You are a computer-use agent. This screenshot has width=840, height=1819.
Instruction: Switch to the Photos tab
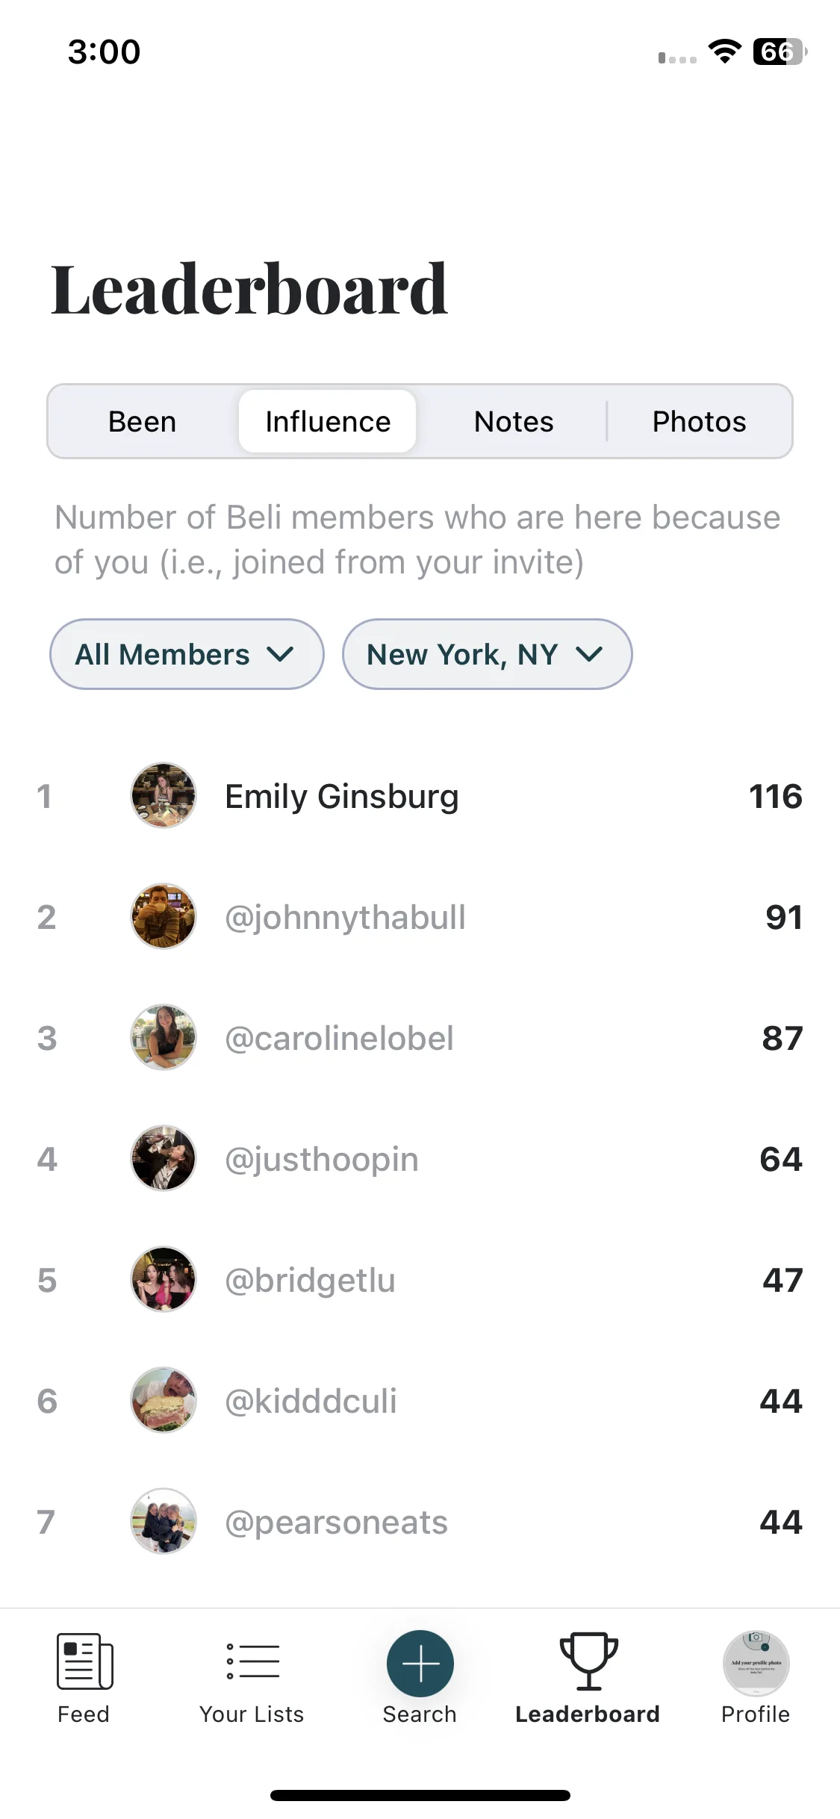(699, 421)
